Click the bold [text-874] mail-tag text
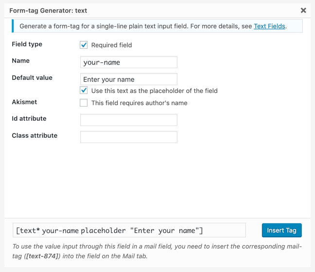 coord(42,256)
